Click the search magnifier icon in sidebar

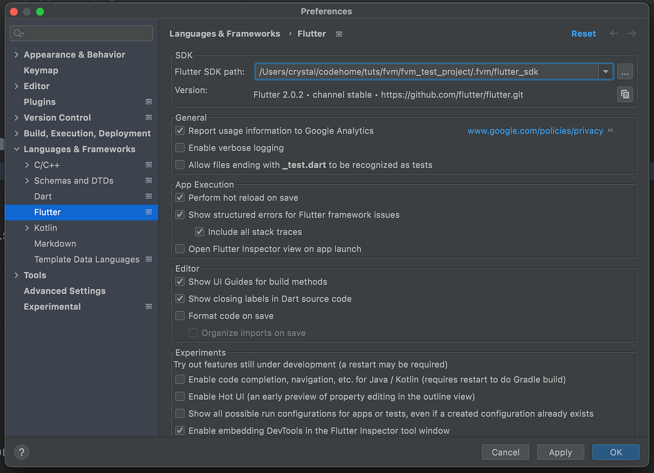tap(19, 33)
